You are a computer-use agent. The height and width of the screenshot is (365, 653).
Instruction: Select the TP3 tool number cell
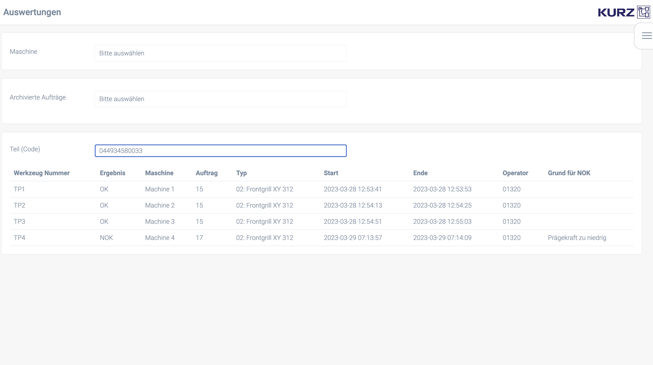[19, 222]
